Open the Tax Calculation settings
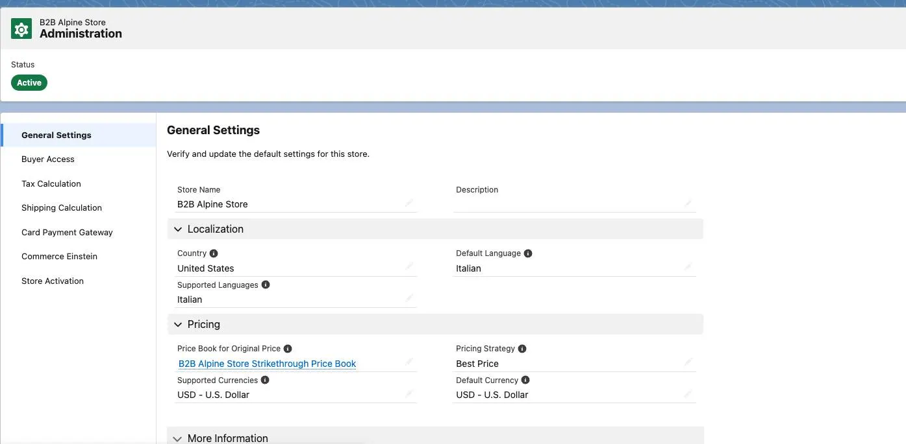The height and width of the screenshot is (444, 906). (51, 184)
